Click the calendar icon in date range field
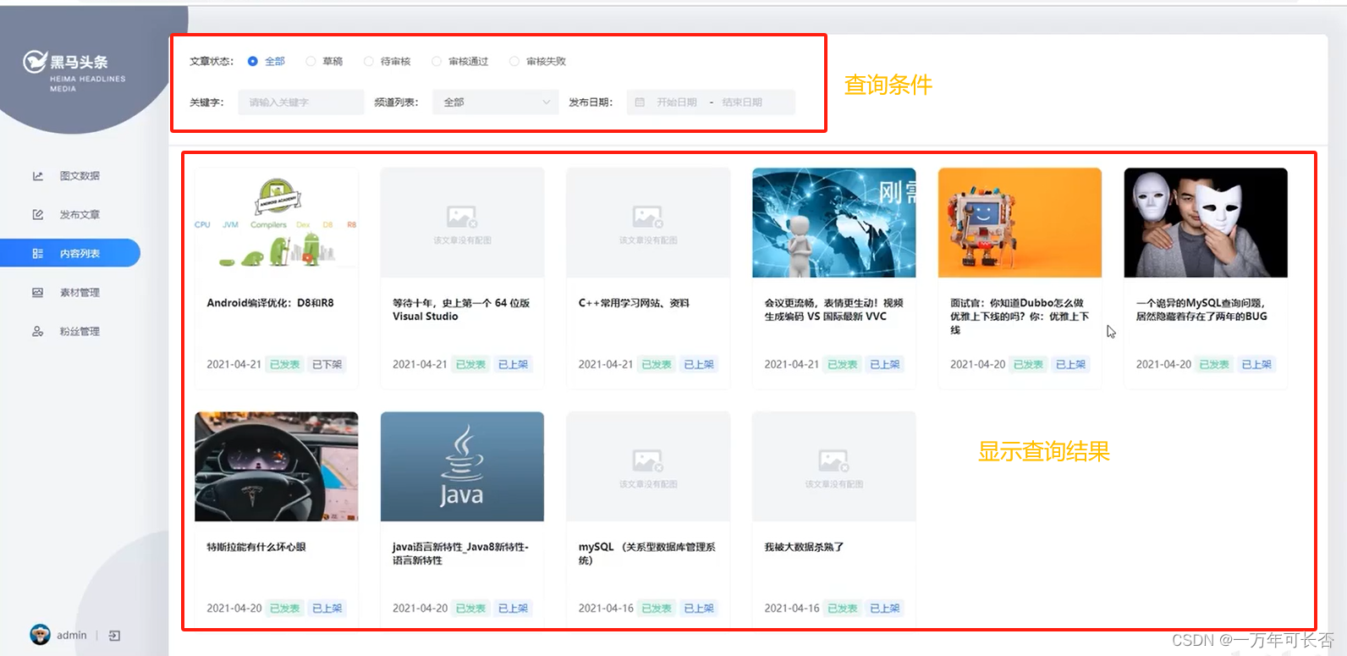The image size is (1347, 656). coord(640,102)
